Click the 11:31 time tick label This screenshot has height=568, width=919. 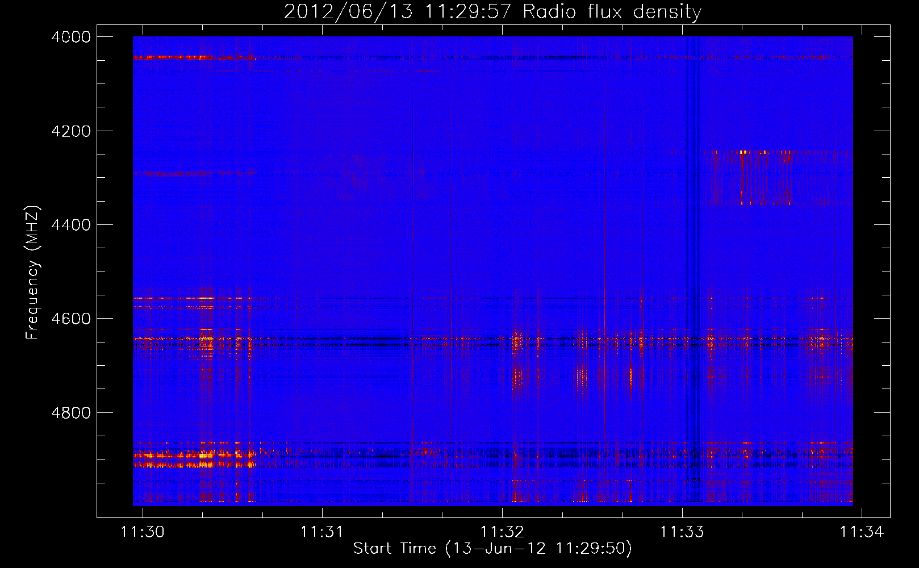pos(322,532)
